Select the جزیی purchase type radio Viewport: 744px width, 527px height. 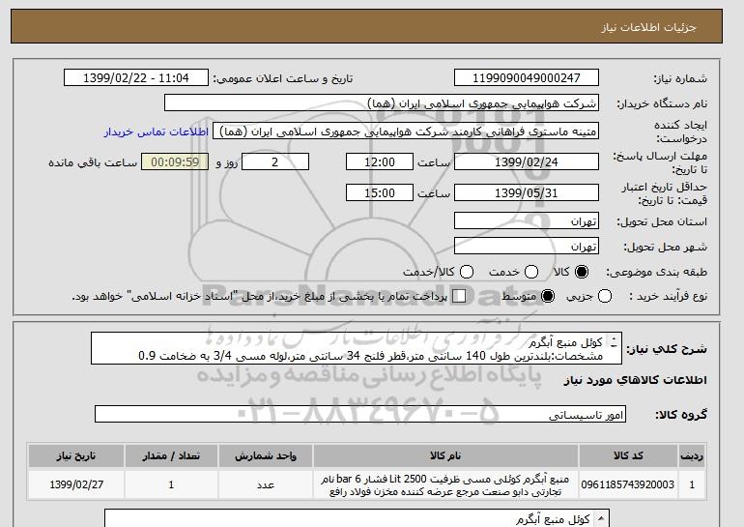tap(605, 296)
